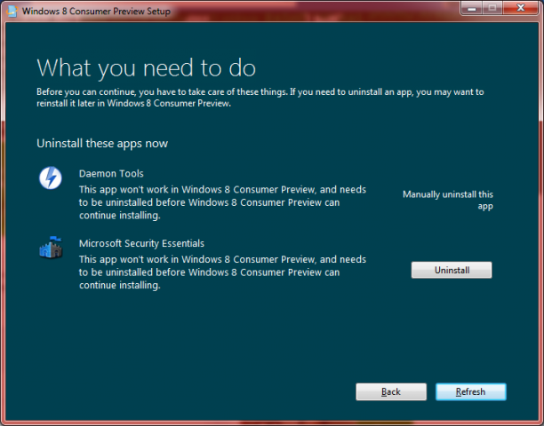This screenshot has width=544, height=426.
Task: Close the Windows 8 Setup window
Action: coord(520,8)
